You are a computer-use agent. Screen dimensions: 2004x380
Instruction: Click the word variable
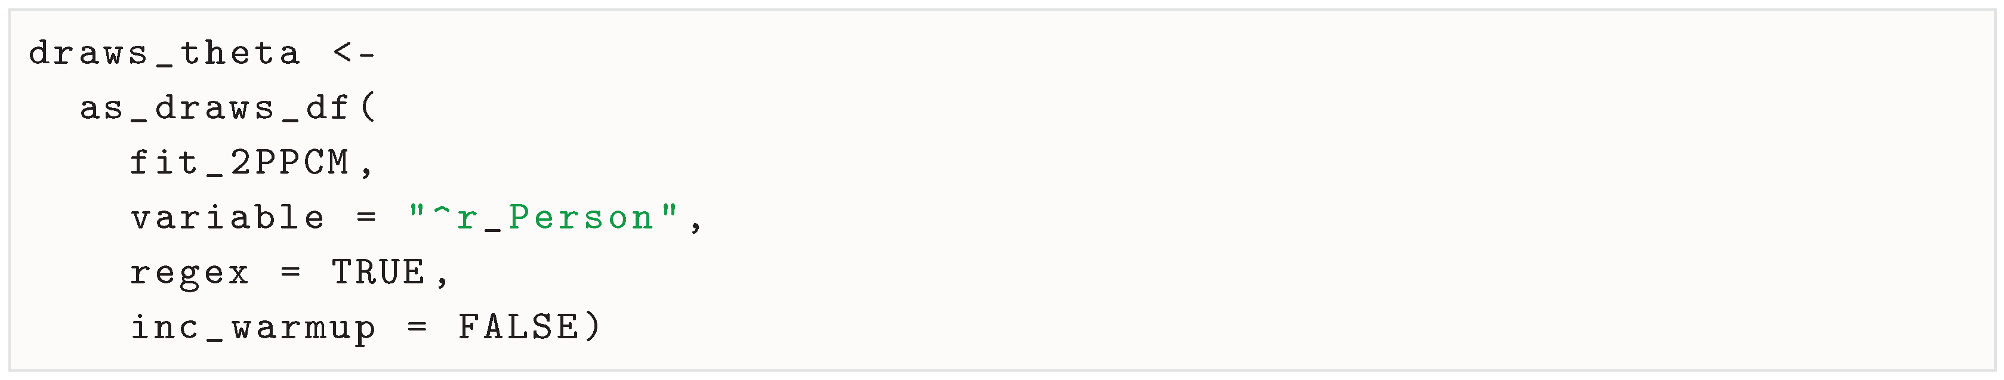point(227,218)
